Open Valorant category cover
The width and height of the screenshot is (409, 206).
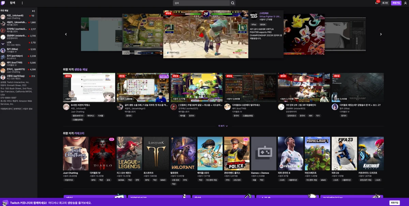pos(183,153)
